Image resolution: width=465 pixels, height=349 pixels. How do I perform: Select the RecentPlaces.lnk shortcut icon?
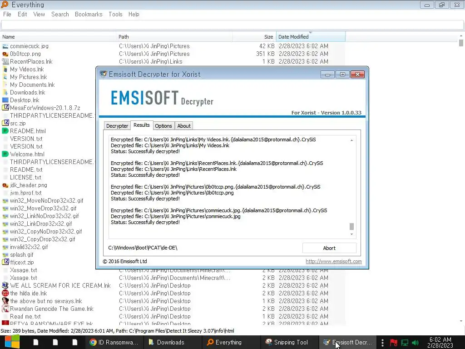5,62
